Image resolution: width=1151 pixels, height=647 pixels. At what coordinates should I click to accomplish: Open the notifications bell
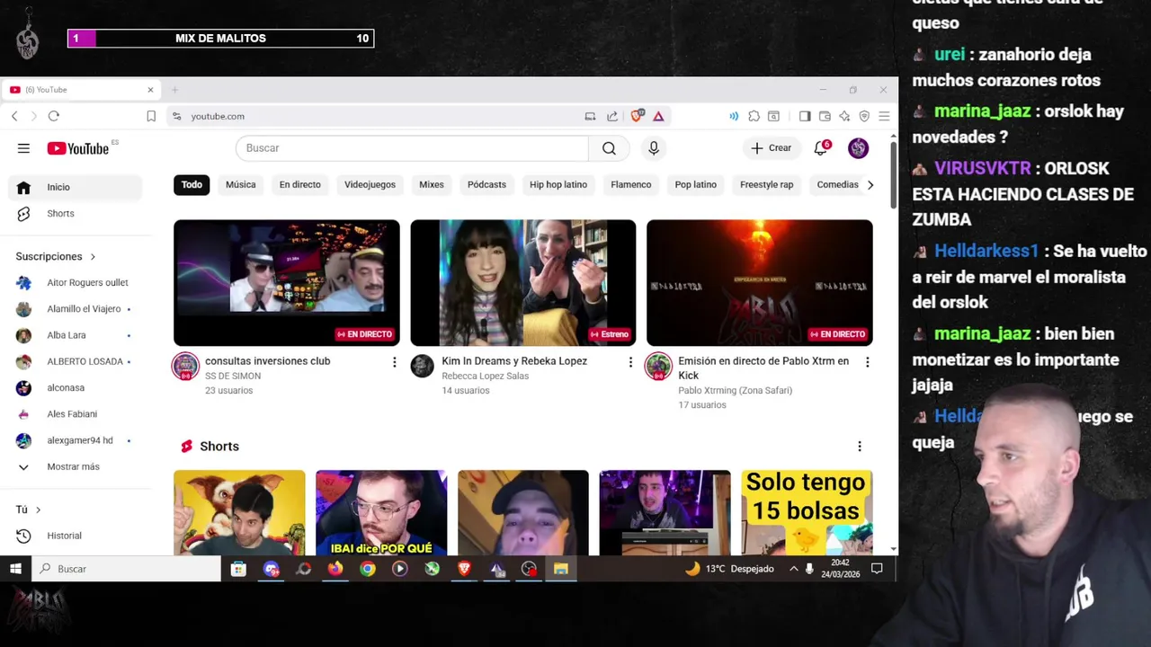(821, 148)
